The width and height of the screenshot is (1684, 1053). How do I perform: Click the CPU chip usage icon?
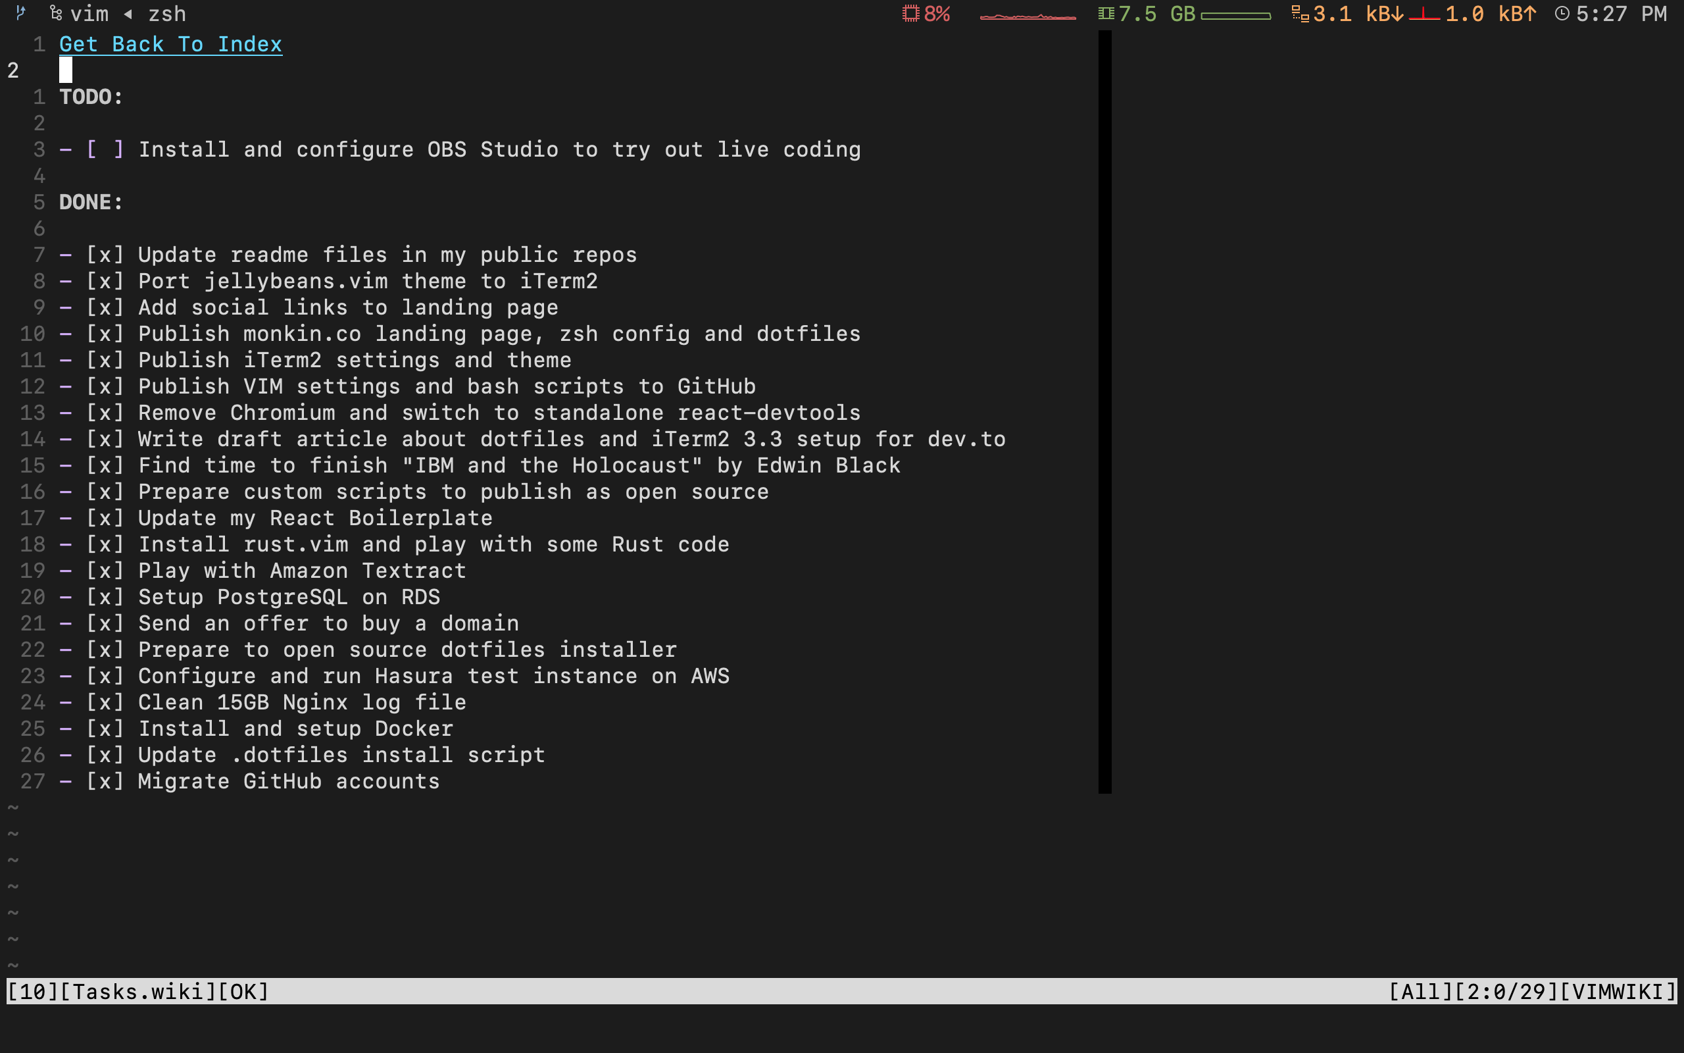click(x=910, y=13)
